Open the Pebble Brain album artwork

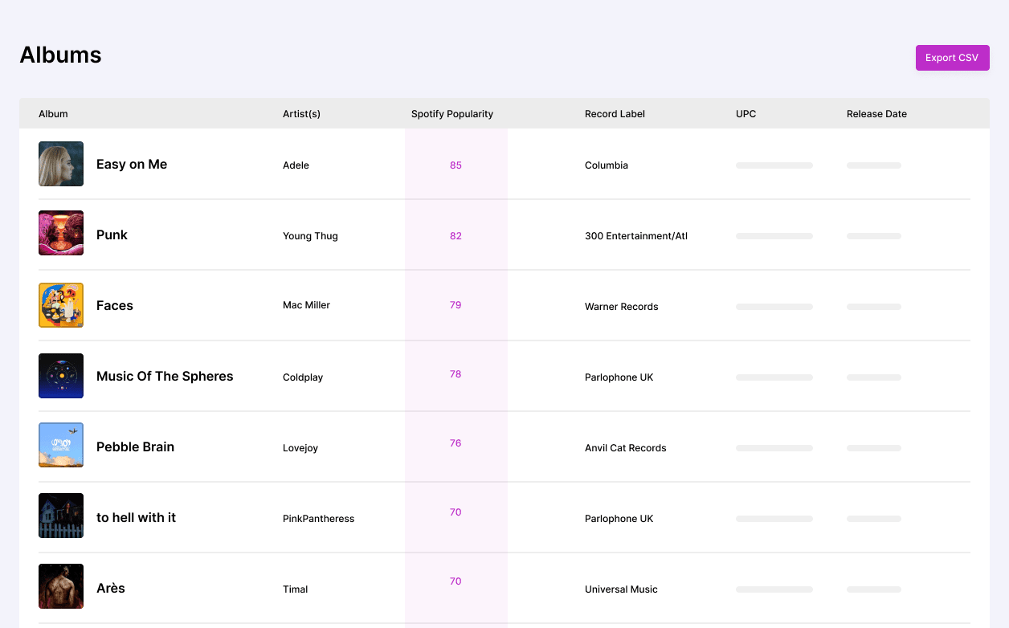(x=61, y=445)
